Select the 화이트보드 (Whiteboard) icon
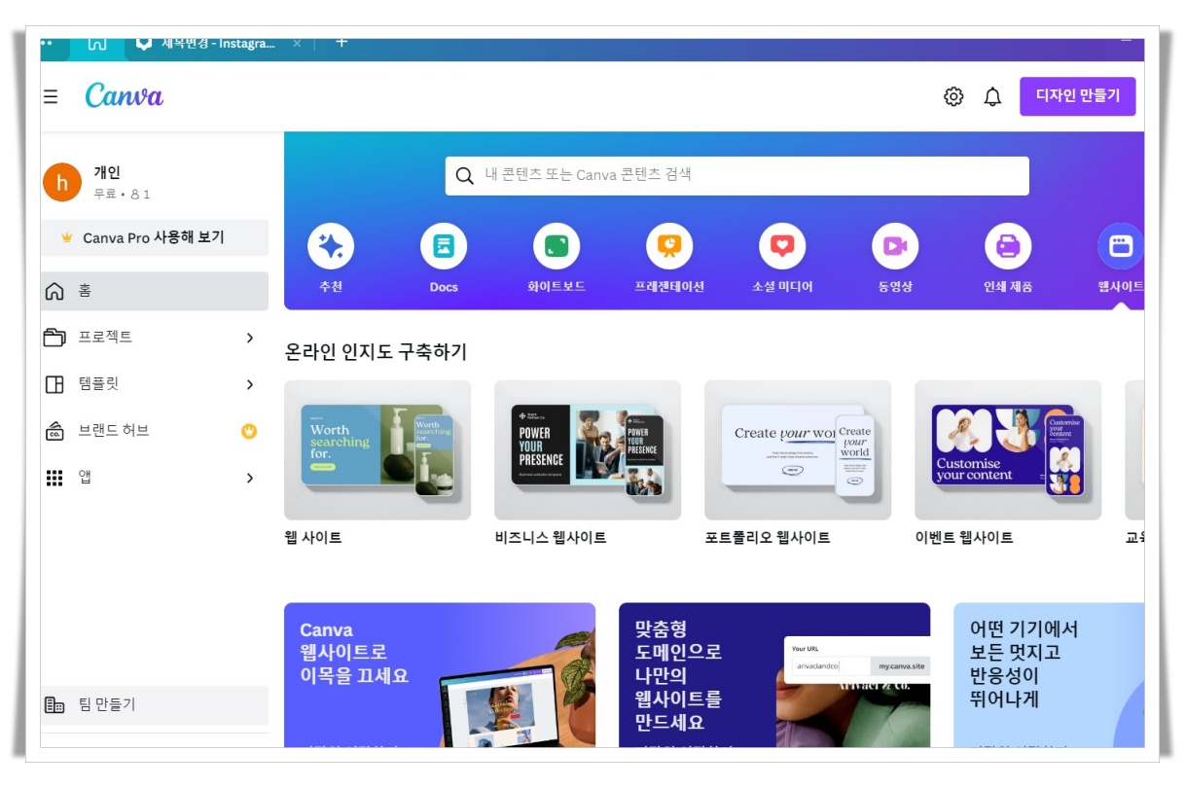1185x788 pixels. coord(556,246)
